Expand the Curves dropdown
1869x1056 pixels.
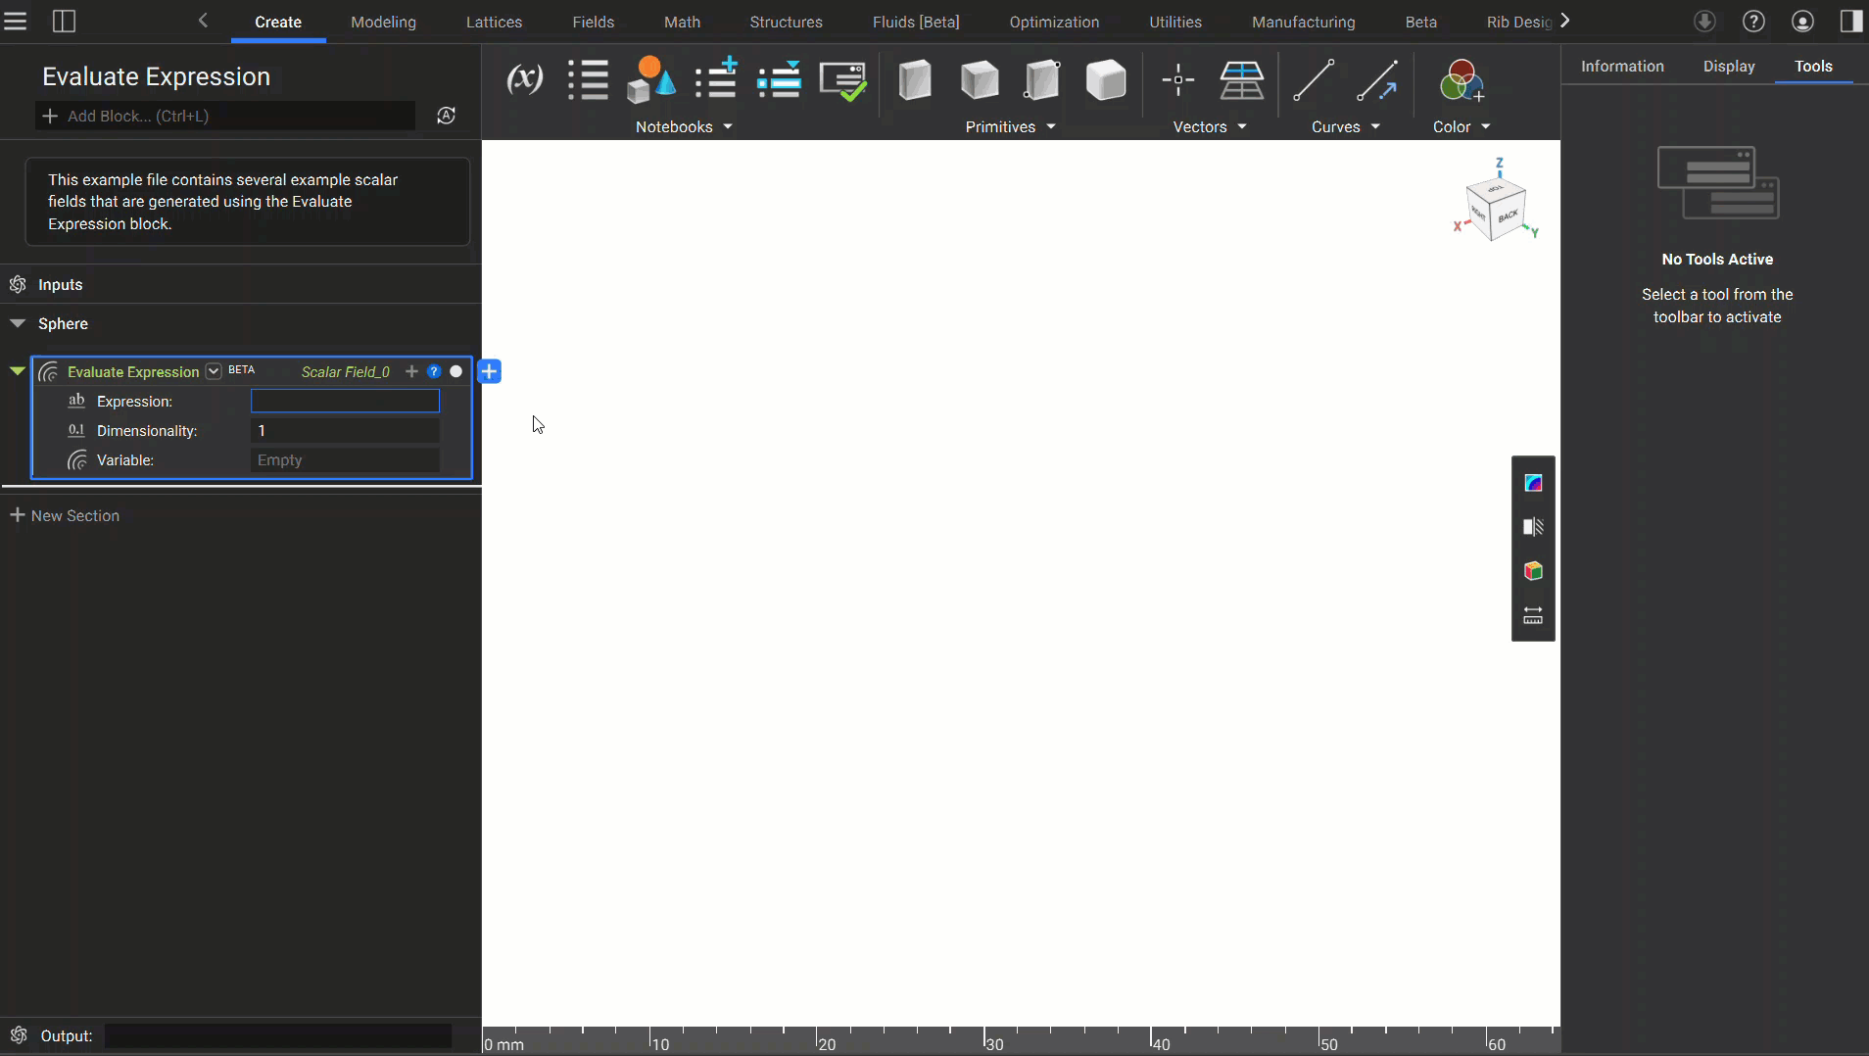[1346, 127]
